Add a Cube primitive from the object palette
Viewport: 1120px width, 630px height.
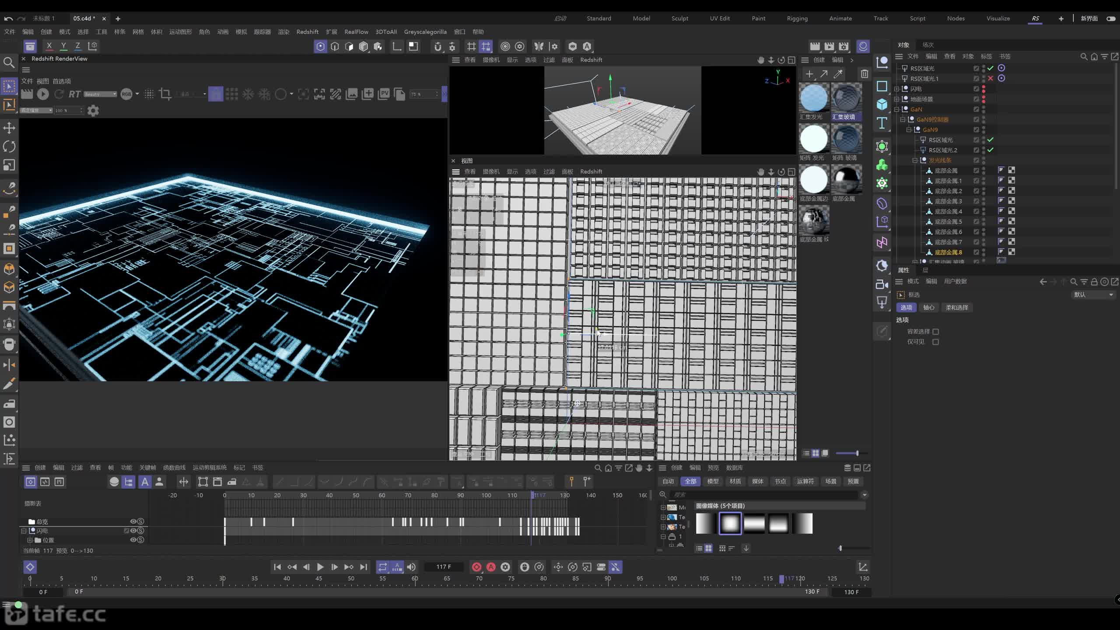point(882,104)
